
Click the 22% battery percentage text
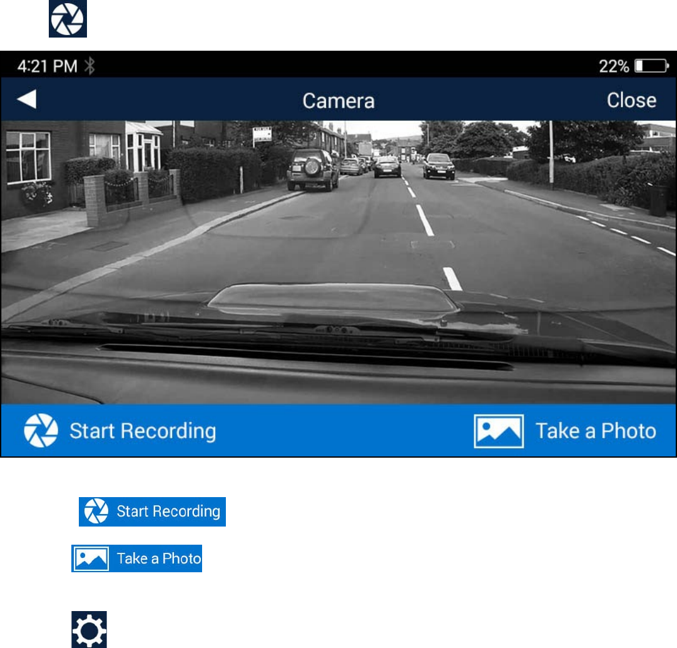[614, 66]
